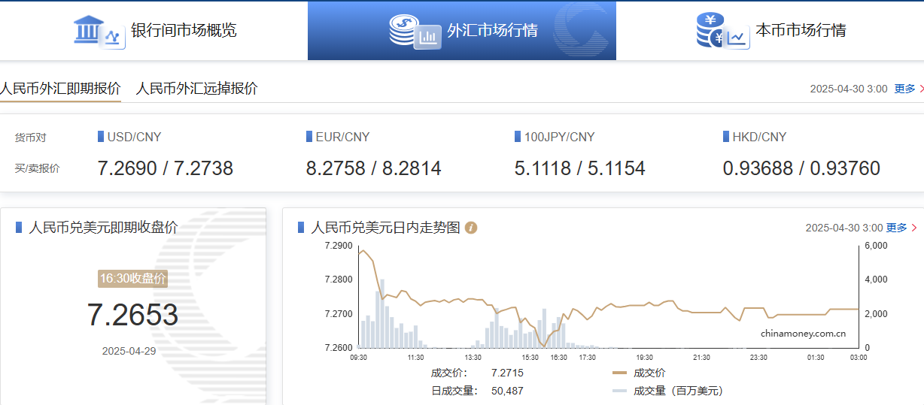This screenshot has width=924, height=405.
Task: Click the 人民币兑美元即期收盘价 panel title
Action: point(103,228)
